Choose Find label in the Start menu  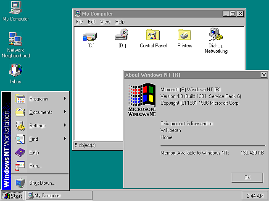click(x=34, y=139)
